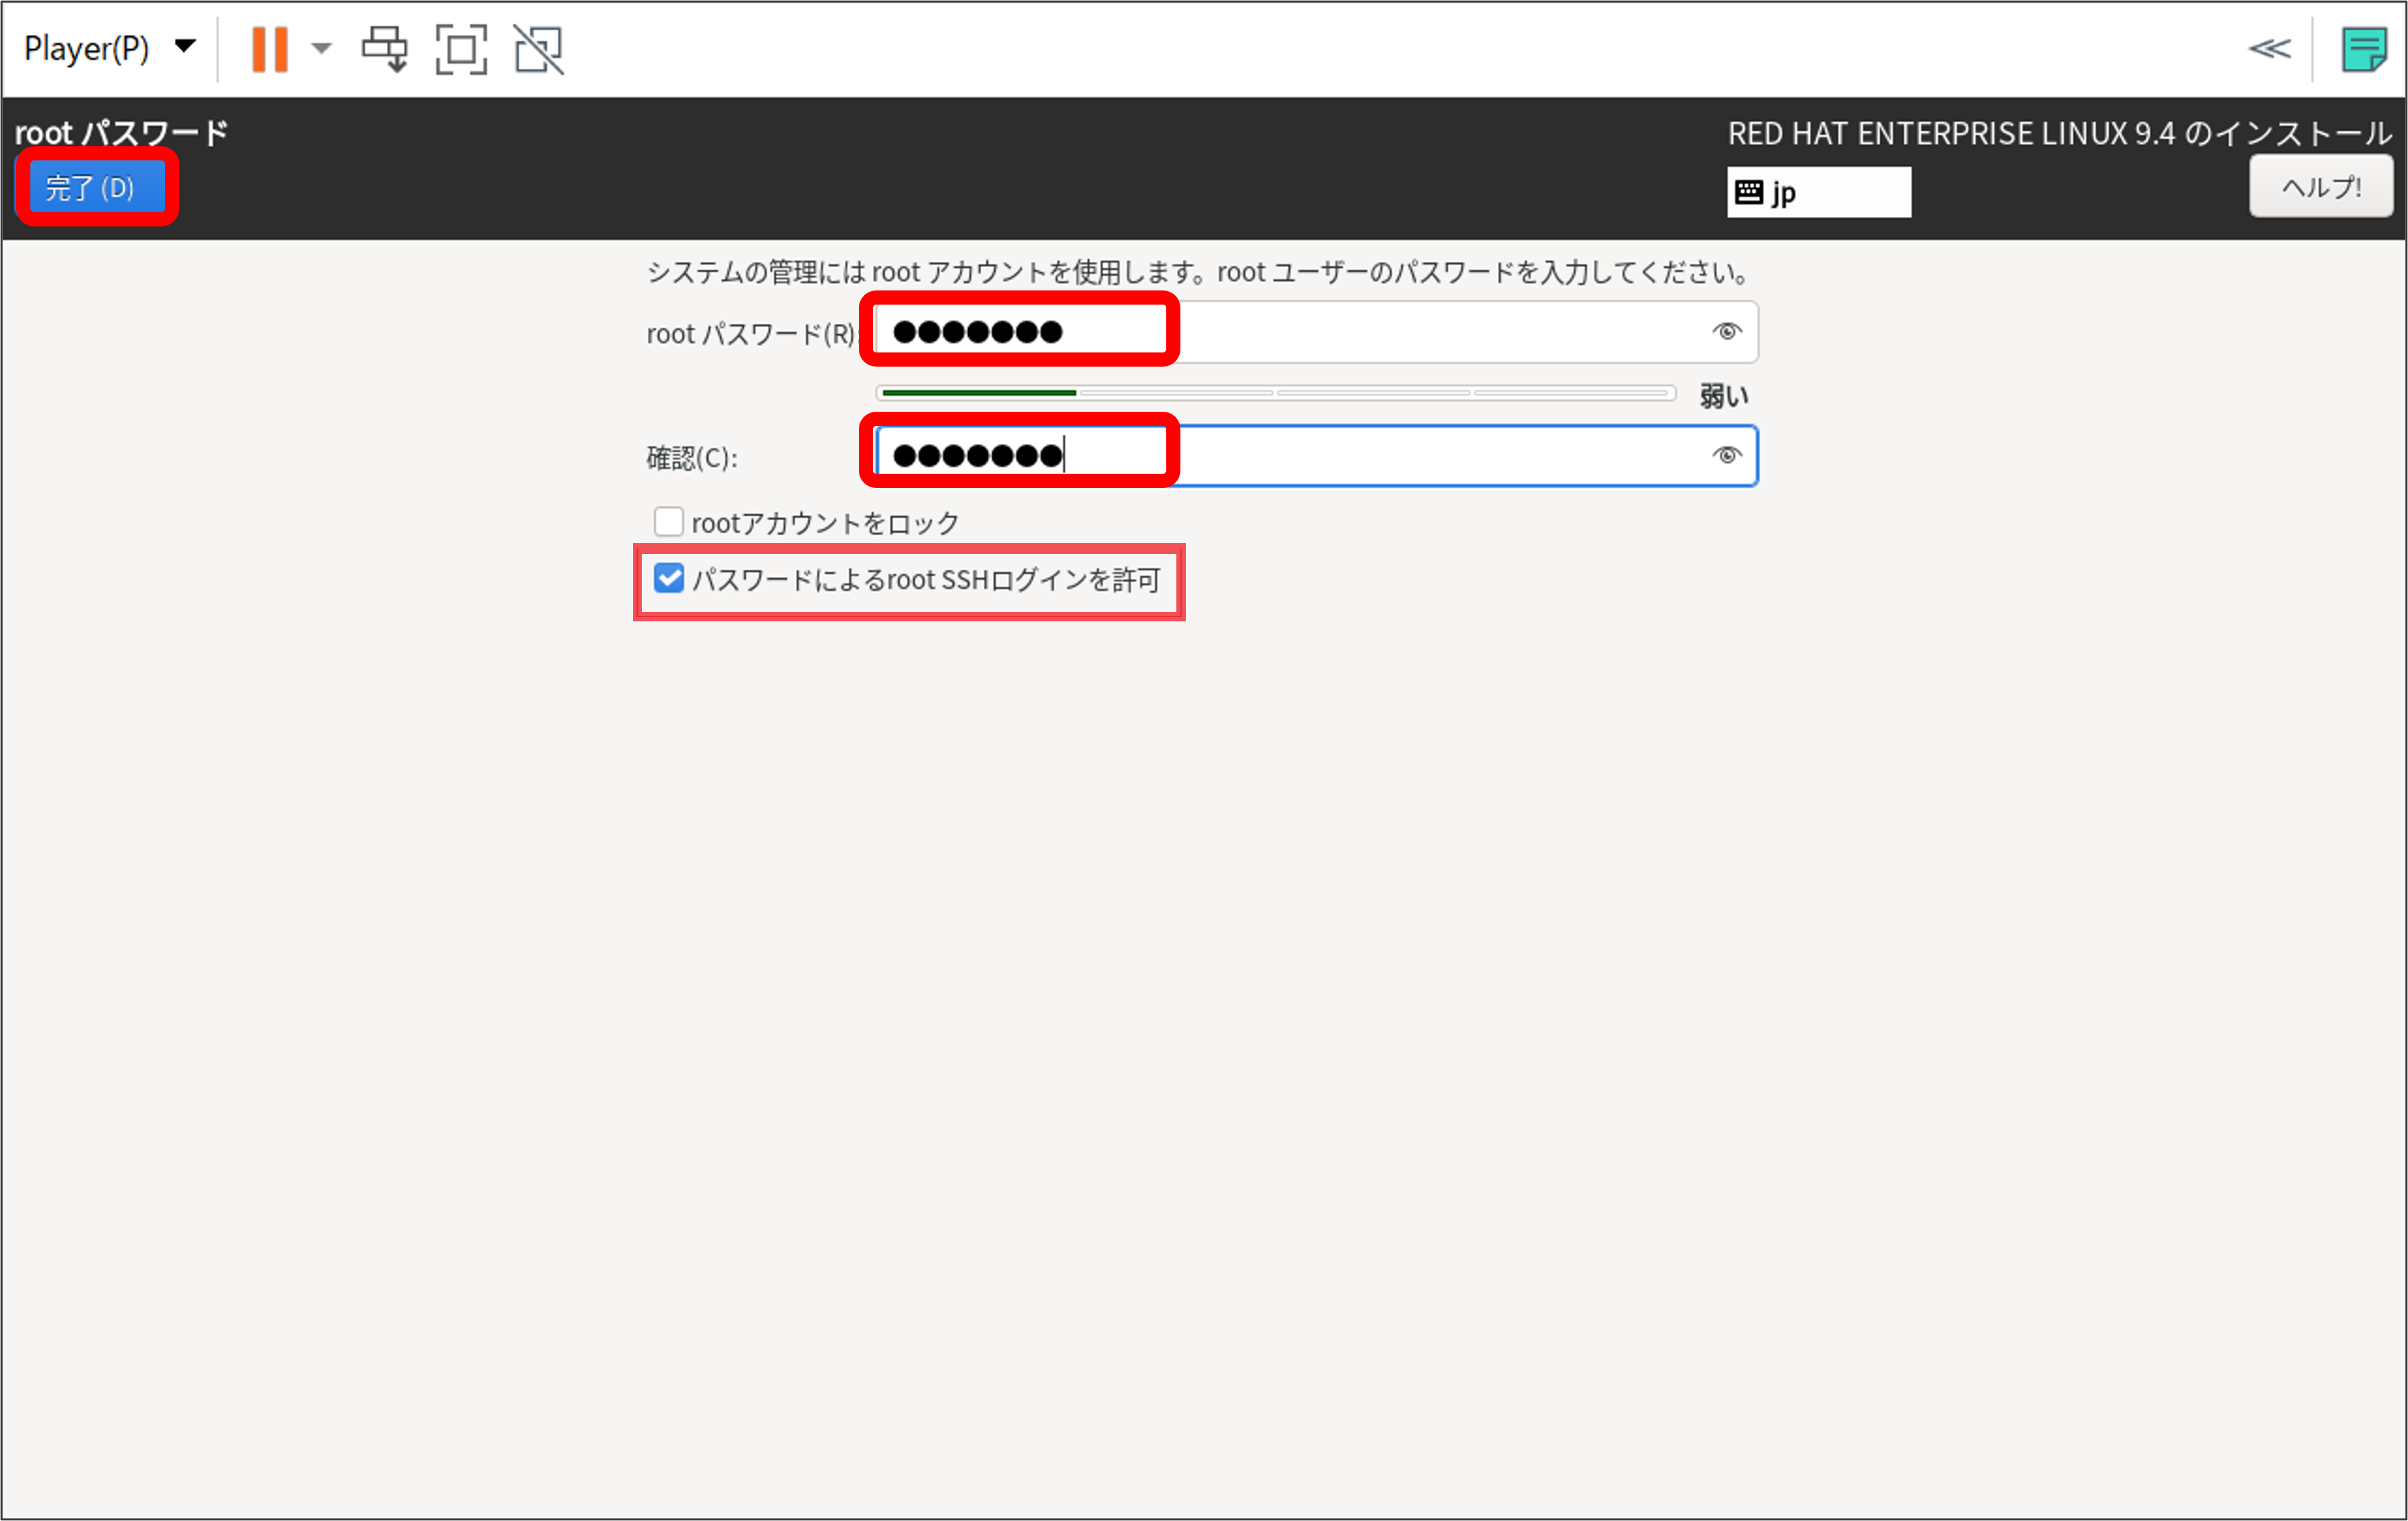2408x1521 pixels.
Task: Click the Unity mode toolbar icon
Action: (539, 48)
